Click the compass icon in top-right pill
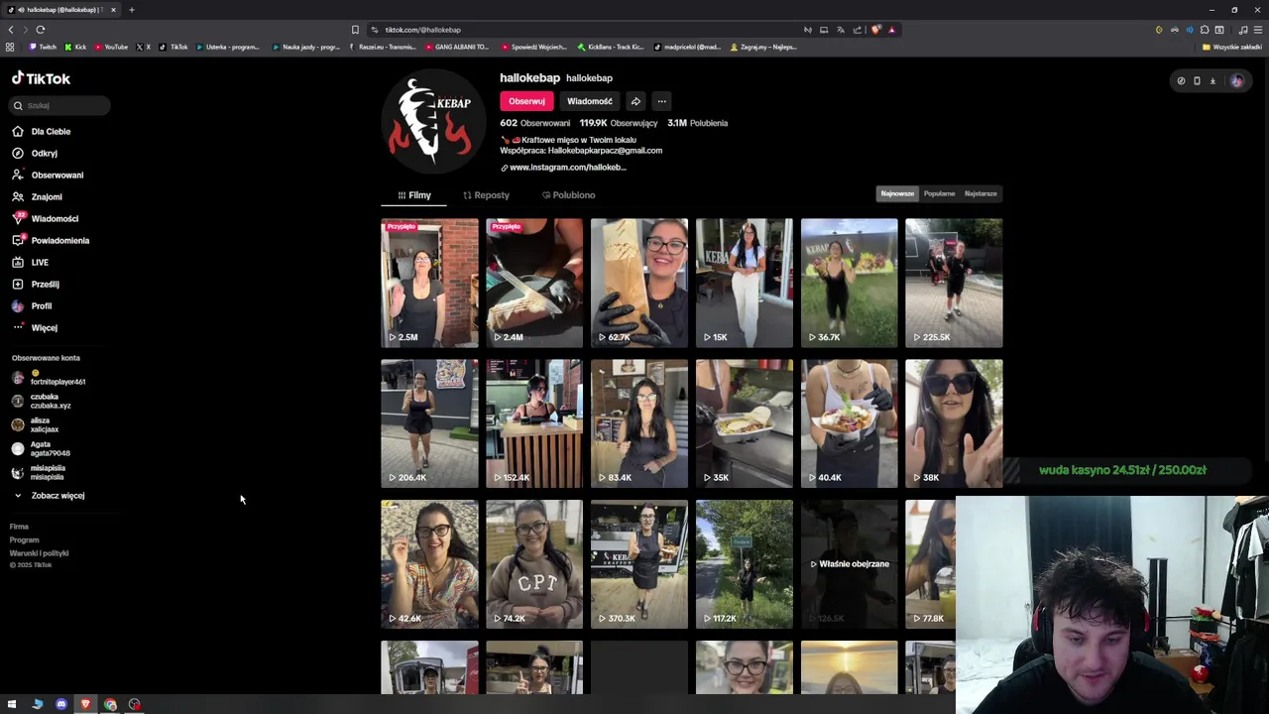The width and height of the screenshot is (1269, 714). tap(1181, 81)
